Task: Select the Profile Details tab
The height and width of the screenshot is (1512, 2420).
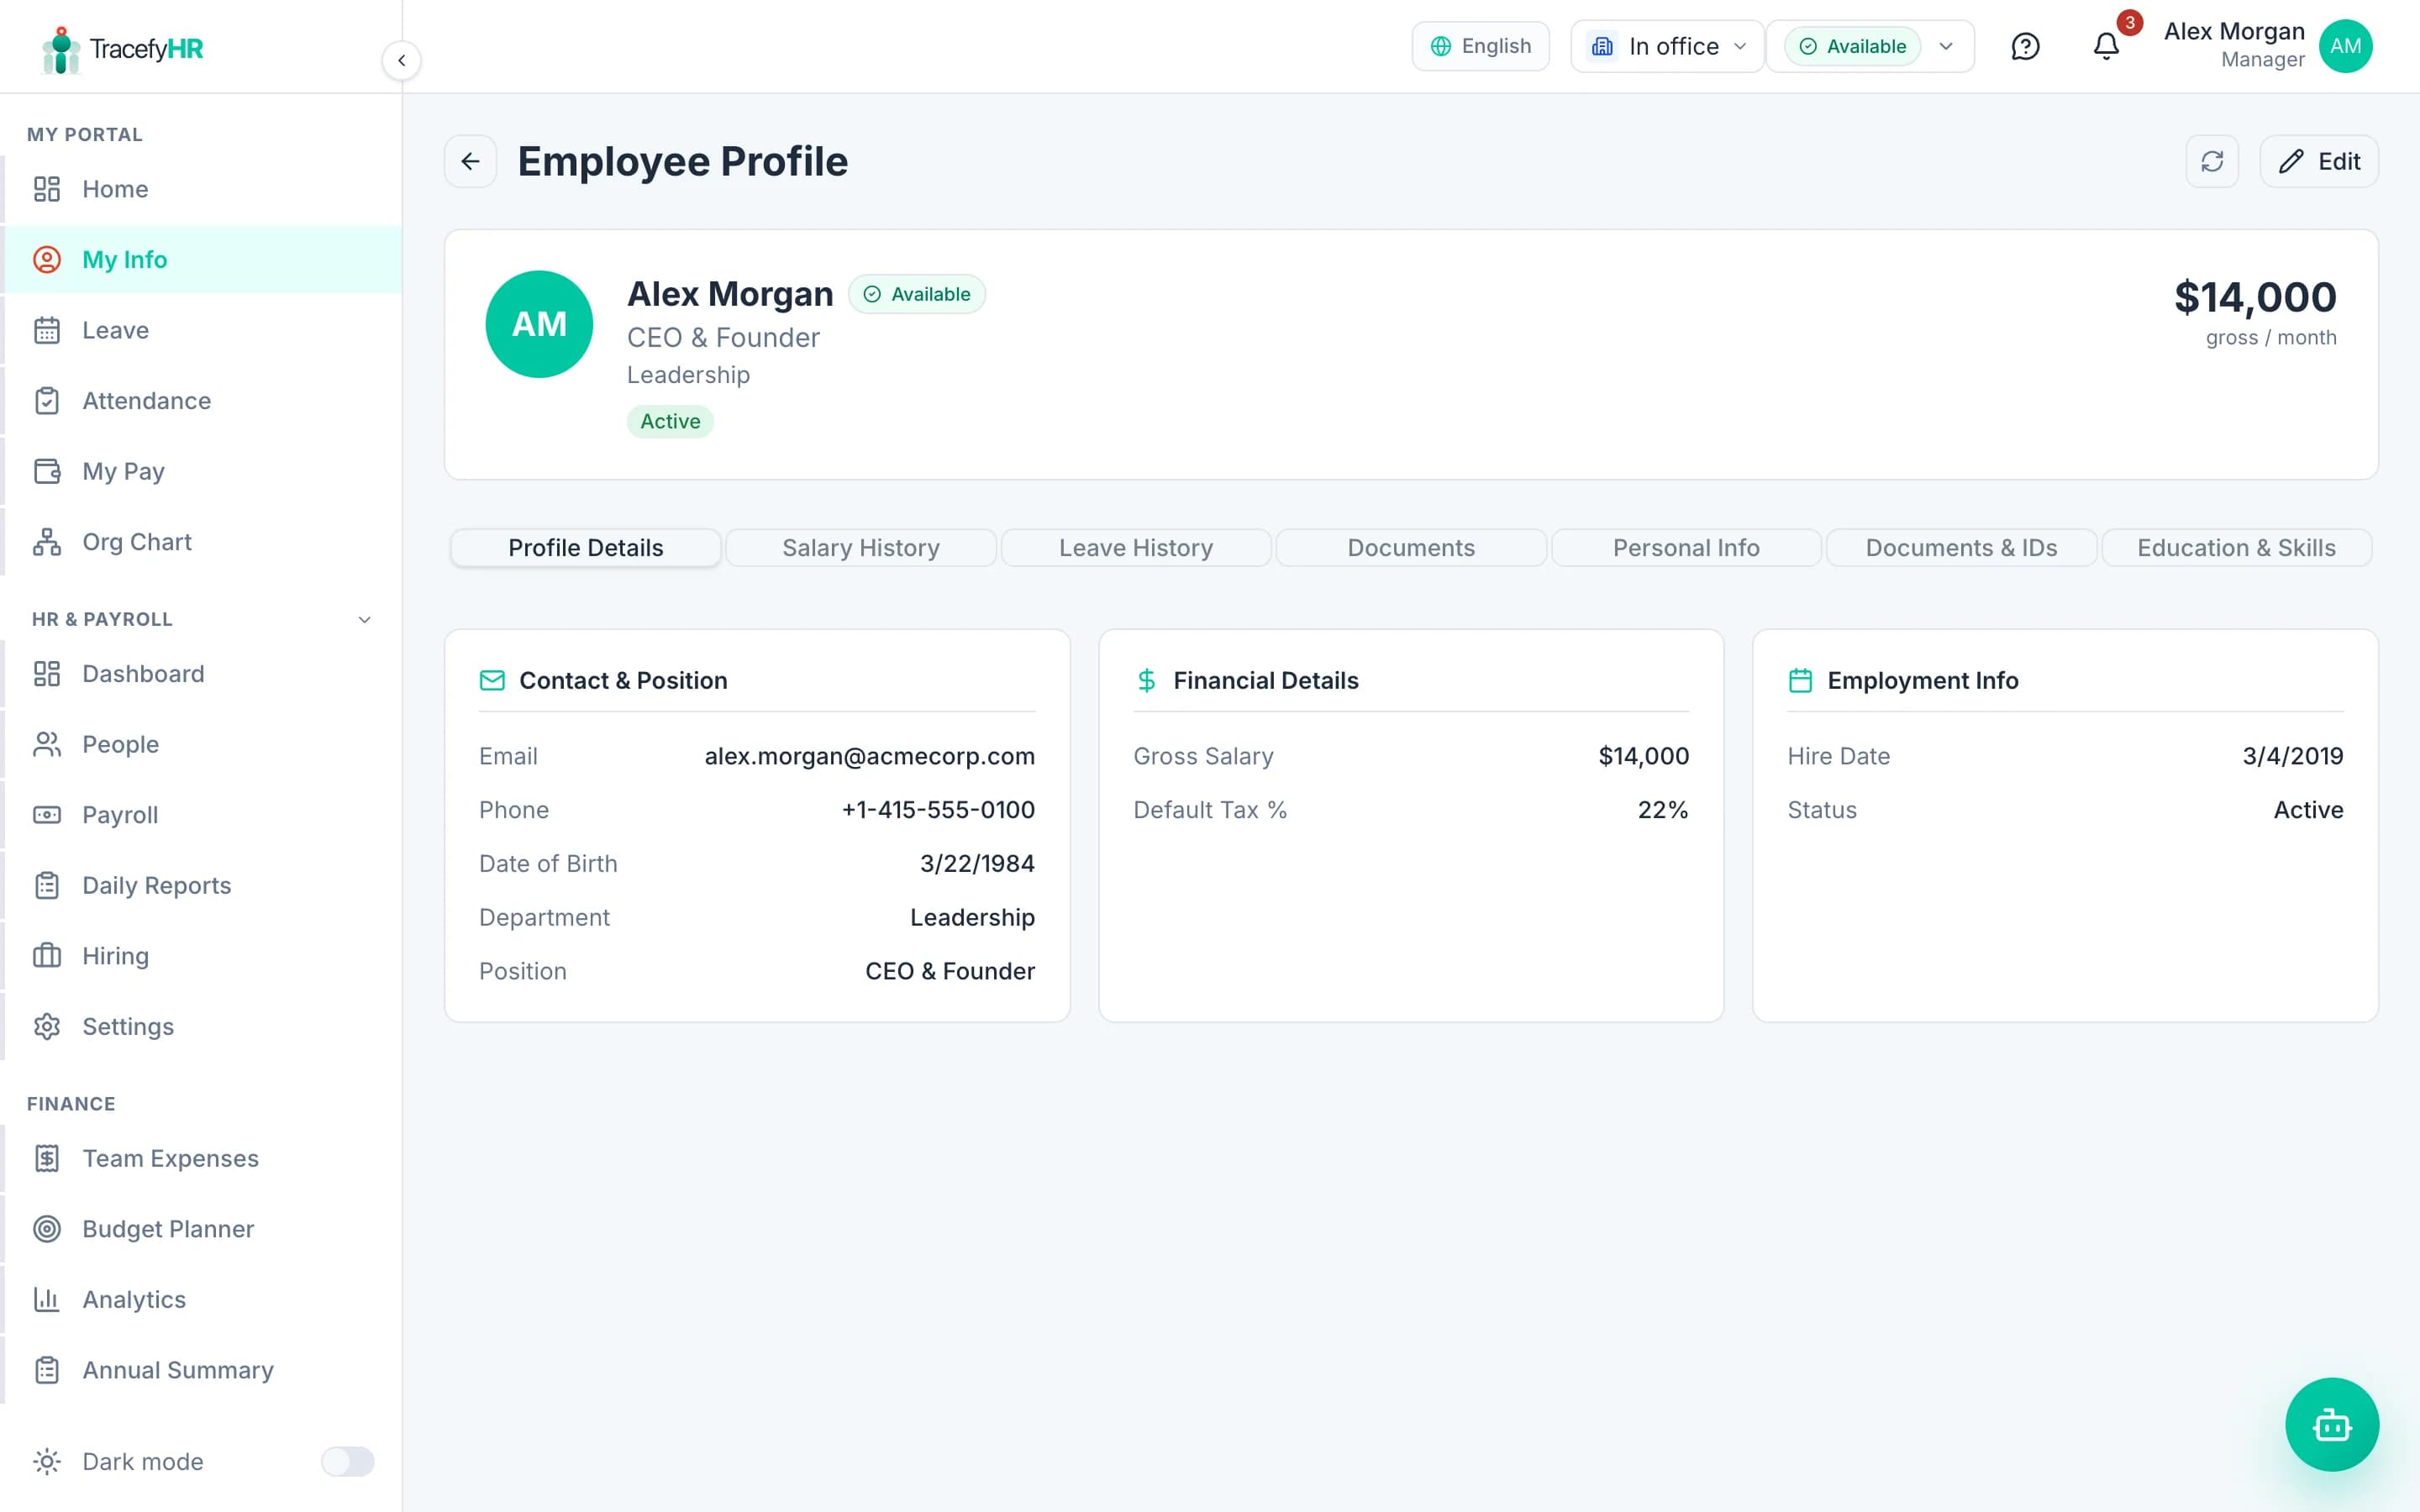Action: coord(586,548)
